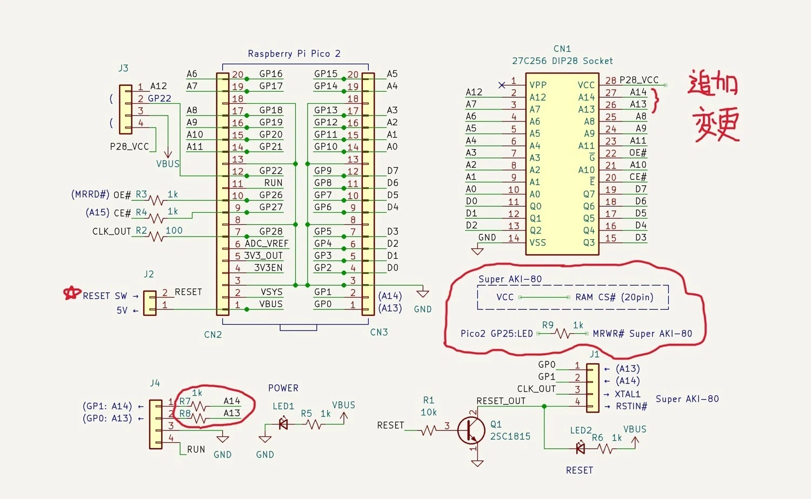The height and width of the screenshot is (499, 811).
Task: Select the J2 connector body
Action: pyautogui.click(x=150, y=303)
